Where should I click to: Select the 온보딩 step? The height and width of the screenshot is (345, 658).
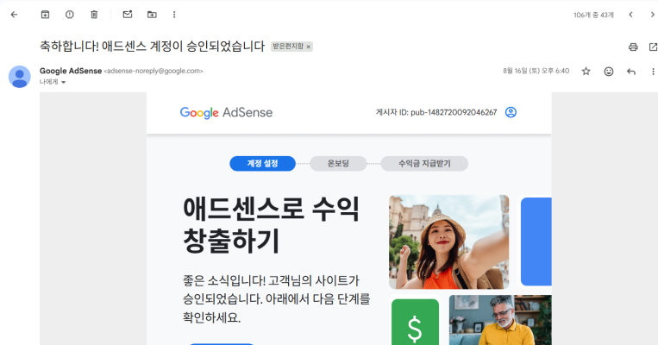click(x=338, y=164)
